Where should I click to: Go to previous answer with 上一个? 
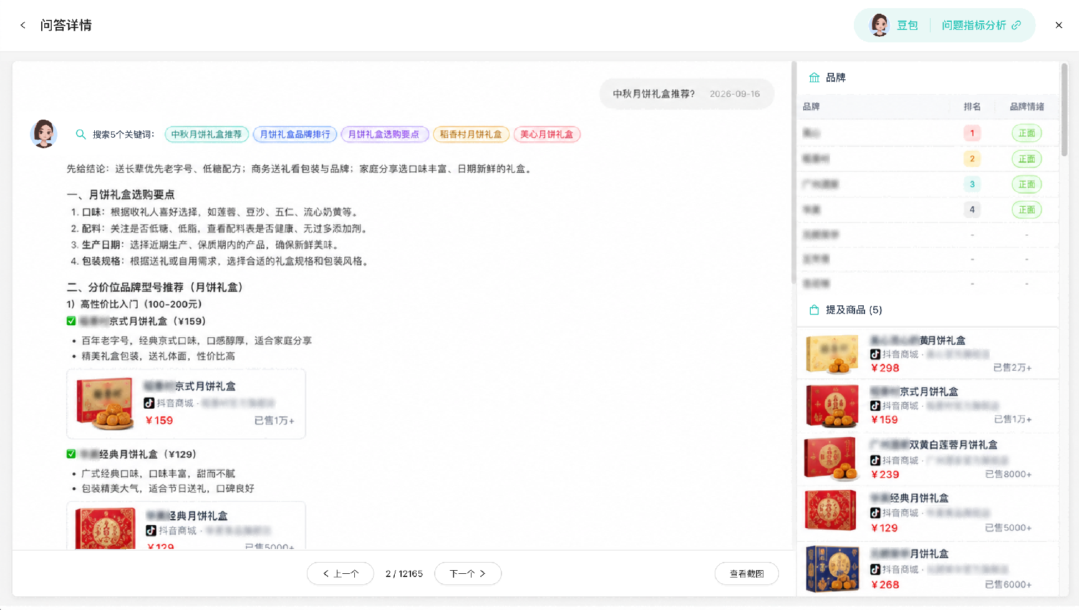(x=341, y=574)
